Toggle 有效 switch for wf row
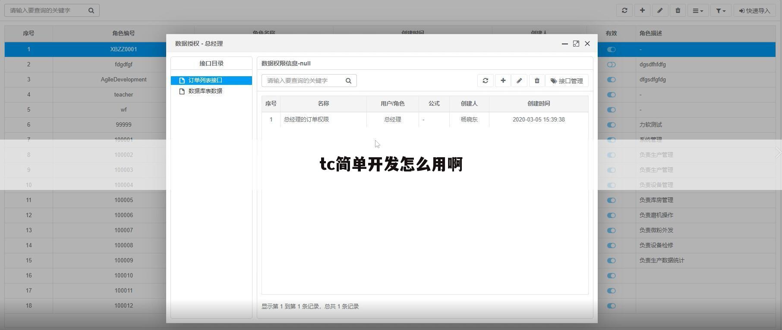The height and width of the screenshot is (330, 782). (611, 110)
